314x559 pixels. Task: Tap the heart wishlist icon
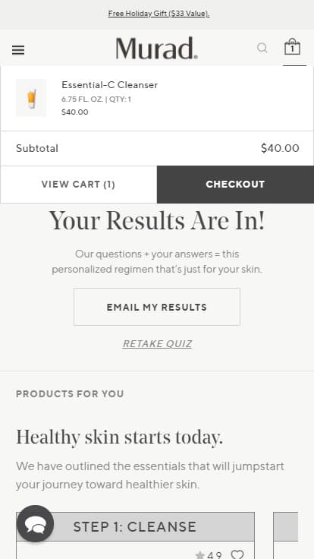(237, 554)
